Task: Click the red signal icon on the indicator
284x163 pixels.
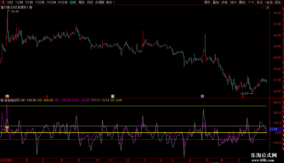Action: (x=7, y=128)
